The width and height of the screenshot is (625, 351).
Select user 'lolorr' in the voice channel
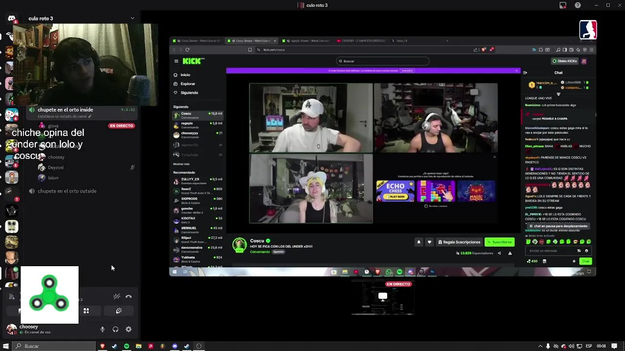(54, 178)
